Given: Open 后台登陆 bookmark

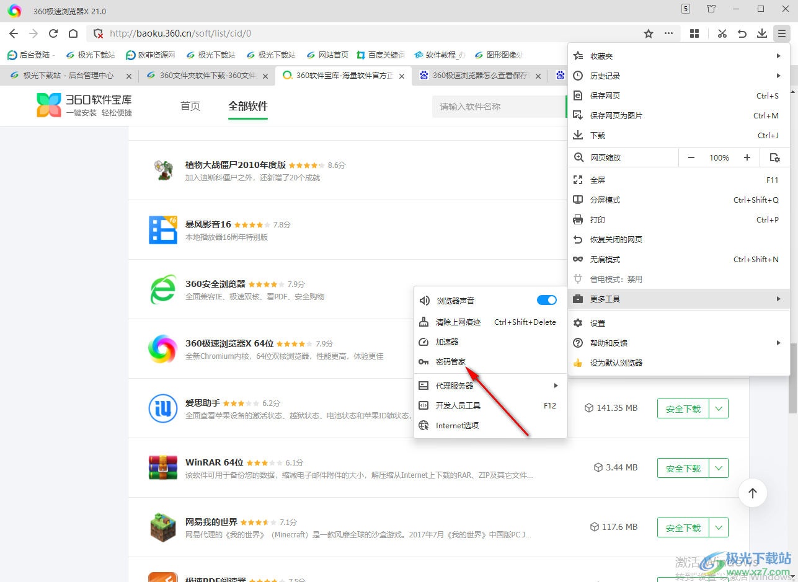Looking at the screenshot, I should (31, 55).
